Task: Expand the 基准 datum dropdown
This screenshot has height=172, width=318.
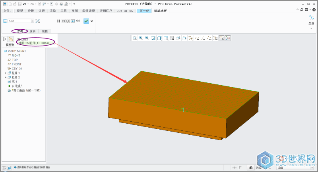Action: (311, 29)
